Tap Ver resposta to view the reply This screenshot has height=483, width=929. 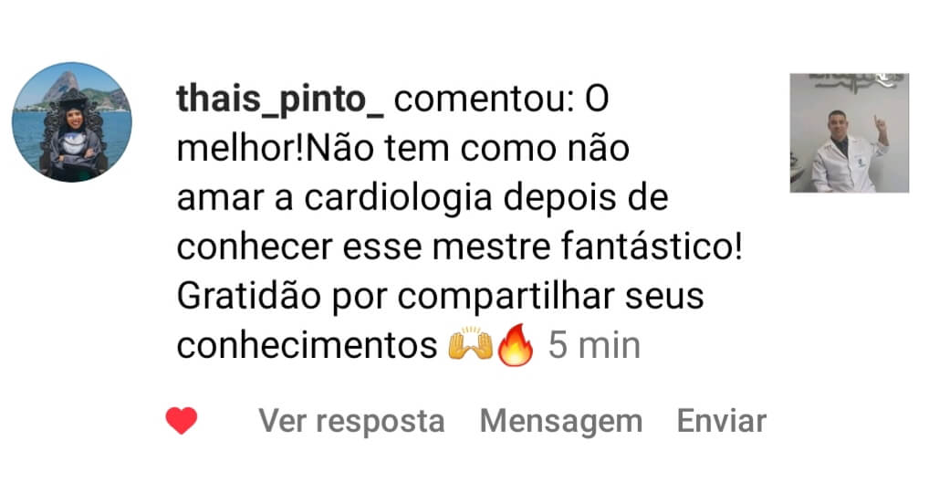tap(351, 421)
